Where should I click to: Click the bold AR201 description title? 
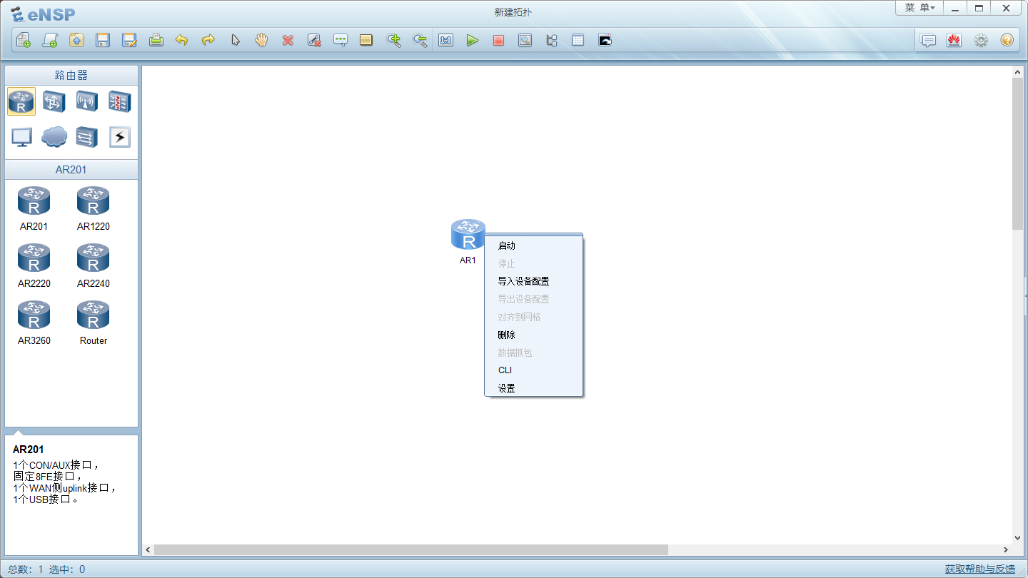29,450
